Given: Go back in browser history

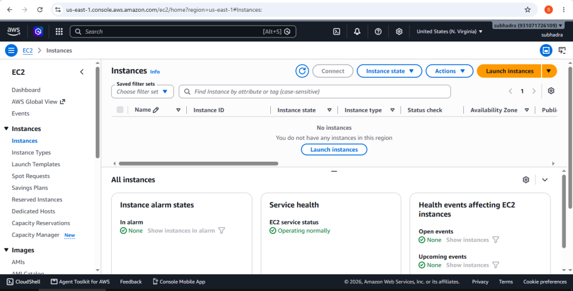Looking at the screenshot, I should (x=10, y=10).
